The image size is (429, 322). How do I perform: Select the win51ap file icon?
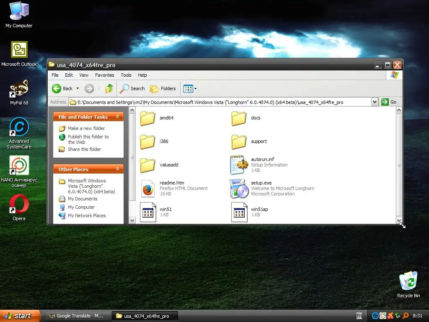pos(239,212)
